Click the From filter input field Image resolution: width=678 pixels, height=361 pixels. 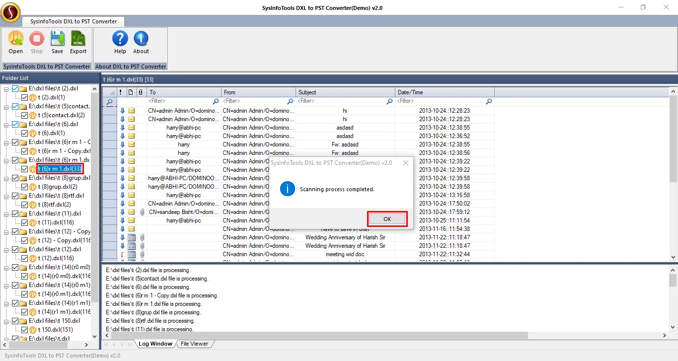[254, 101]
